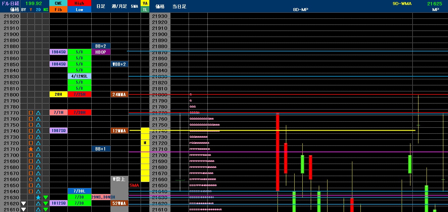Click the orange square marker in row 21640

(31, 191)
